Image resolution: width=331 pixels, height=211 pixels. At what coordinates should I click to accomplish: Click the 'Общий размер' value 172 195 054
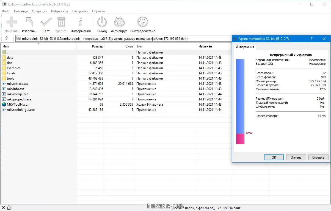tap(318, 81)
